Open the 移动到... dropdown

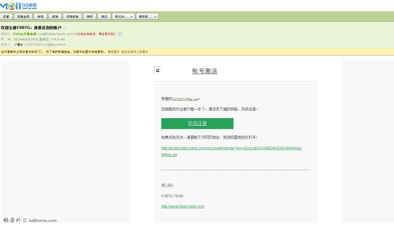(147, 17)
